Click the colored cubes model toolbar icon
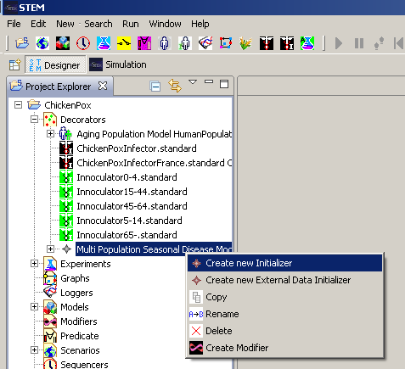The width and height of the screenshot is (405, 369). tap(63, 43)
